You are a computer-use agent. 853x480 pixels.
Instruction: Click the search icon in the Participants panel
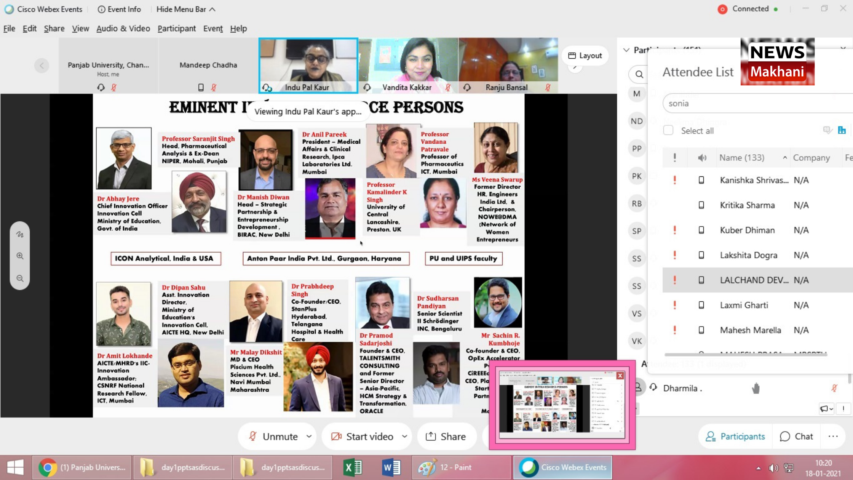(639, 74)
